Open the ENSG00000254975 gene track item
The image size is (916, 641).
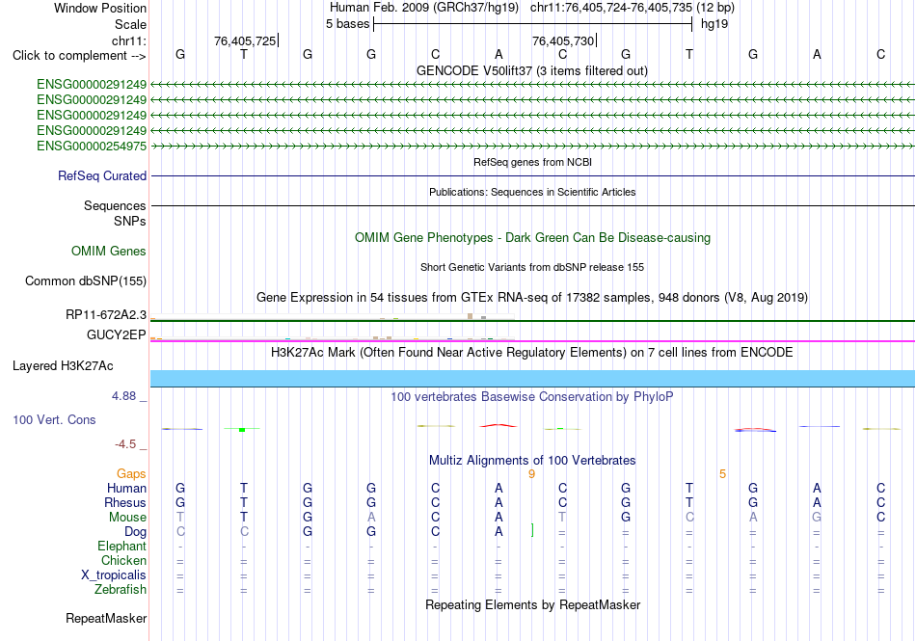pyautogui.click(x=92, y=146)
